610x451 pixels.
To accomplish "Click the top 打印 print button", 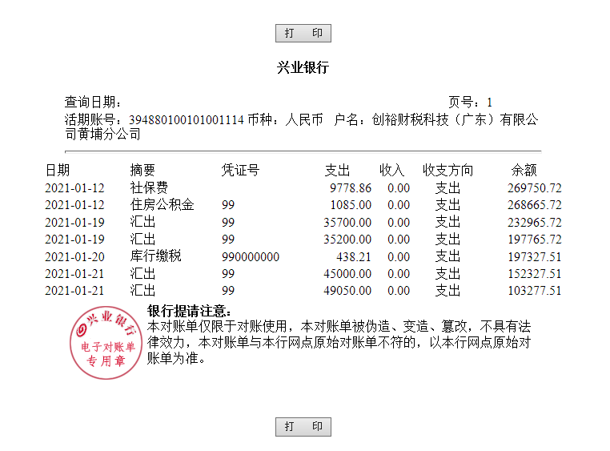I will click(x=303, y=33).
